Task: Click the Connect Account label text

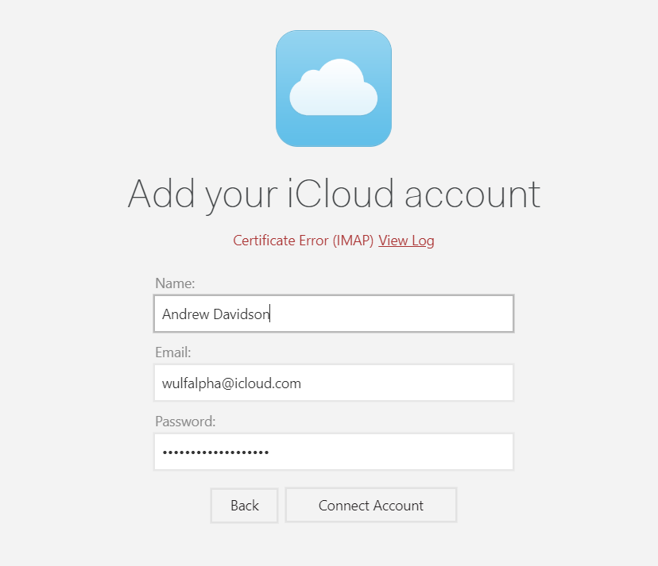Action: point(370,505)
